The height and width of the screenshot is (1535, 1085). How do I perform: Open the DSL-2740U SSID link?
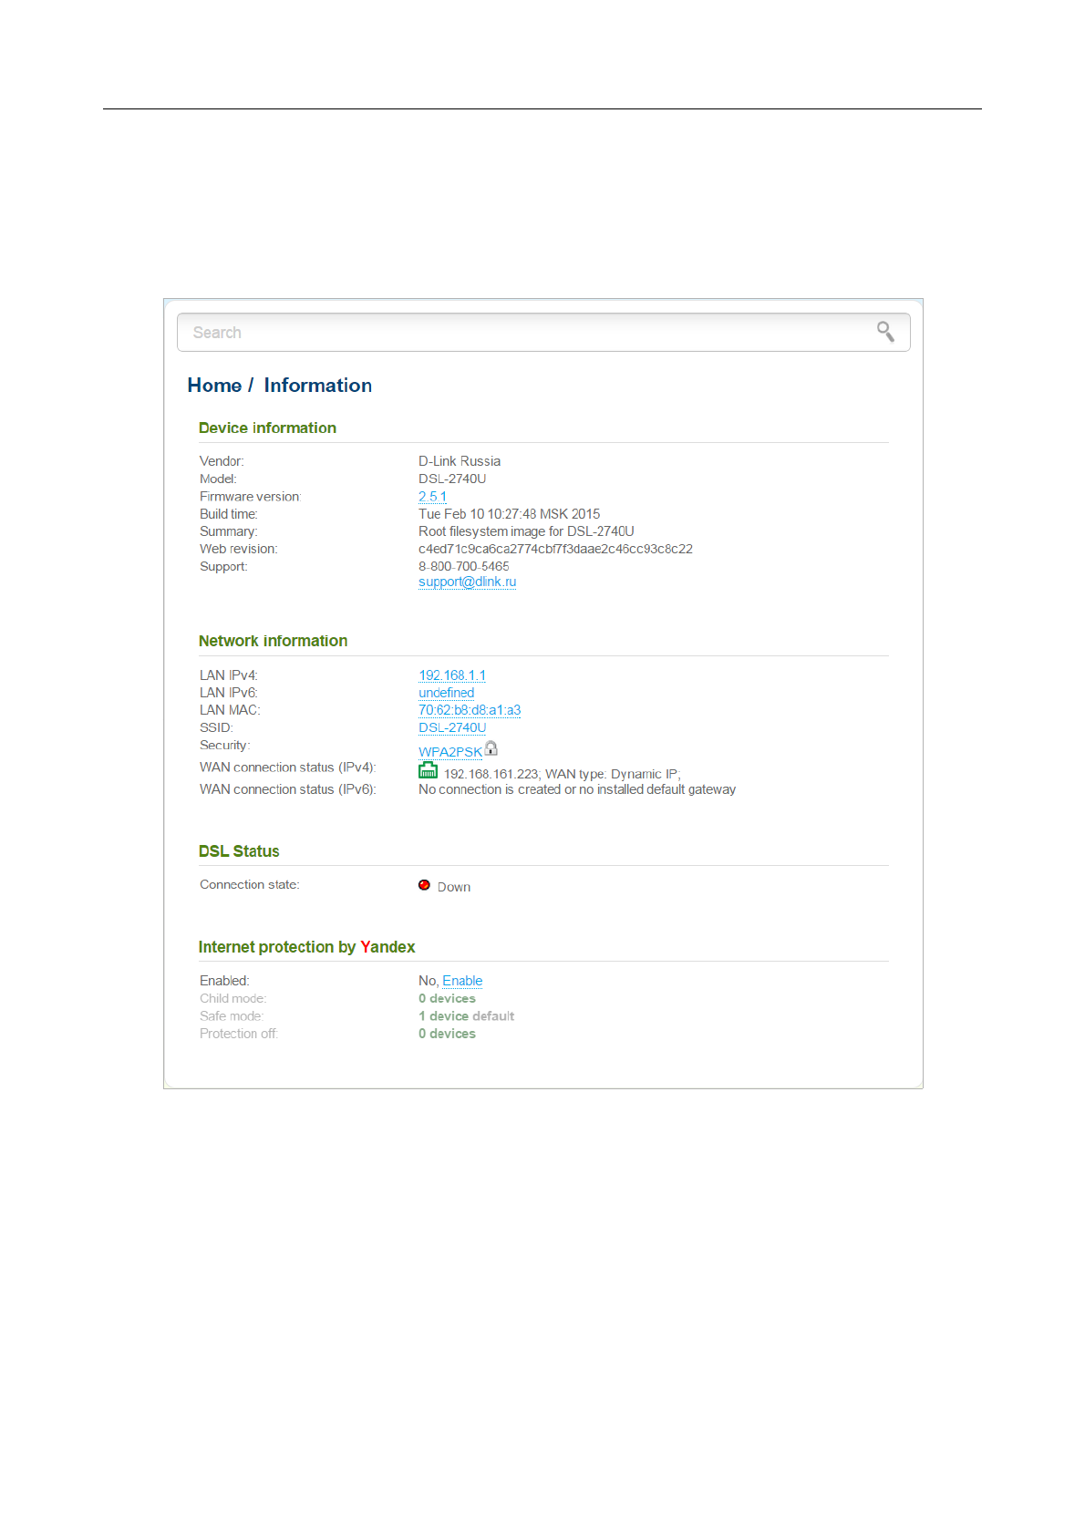point(452,727)
